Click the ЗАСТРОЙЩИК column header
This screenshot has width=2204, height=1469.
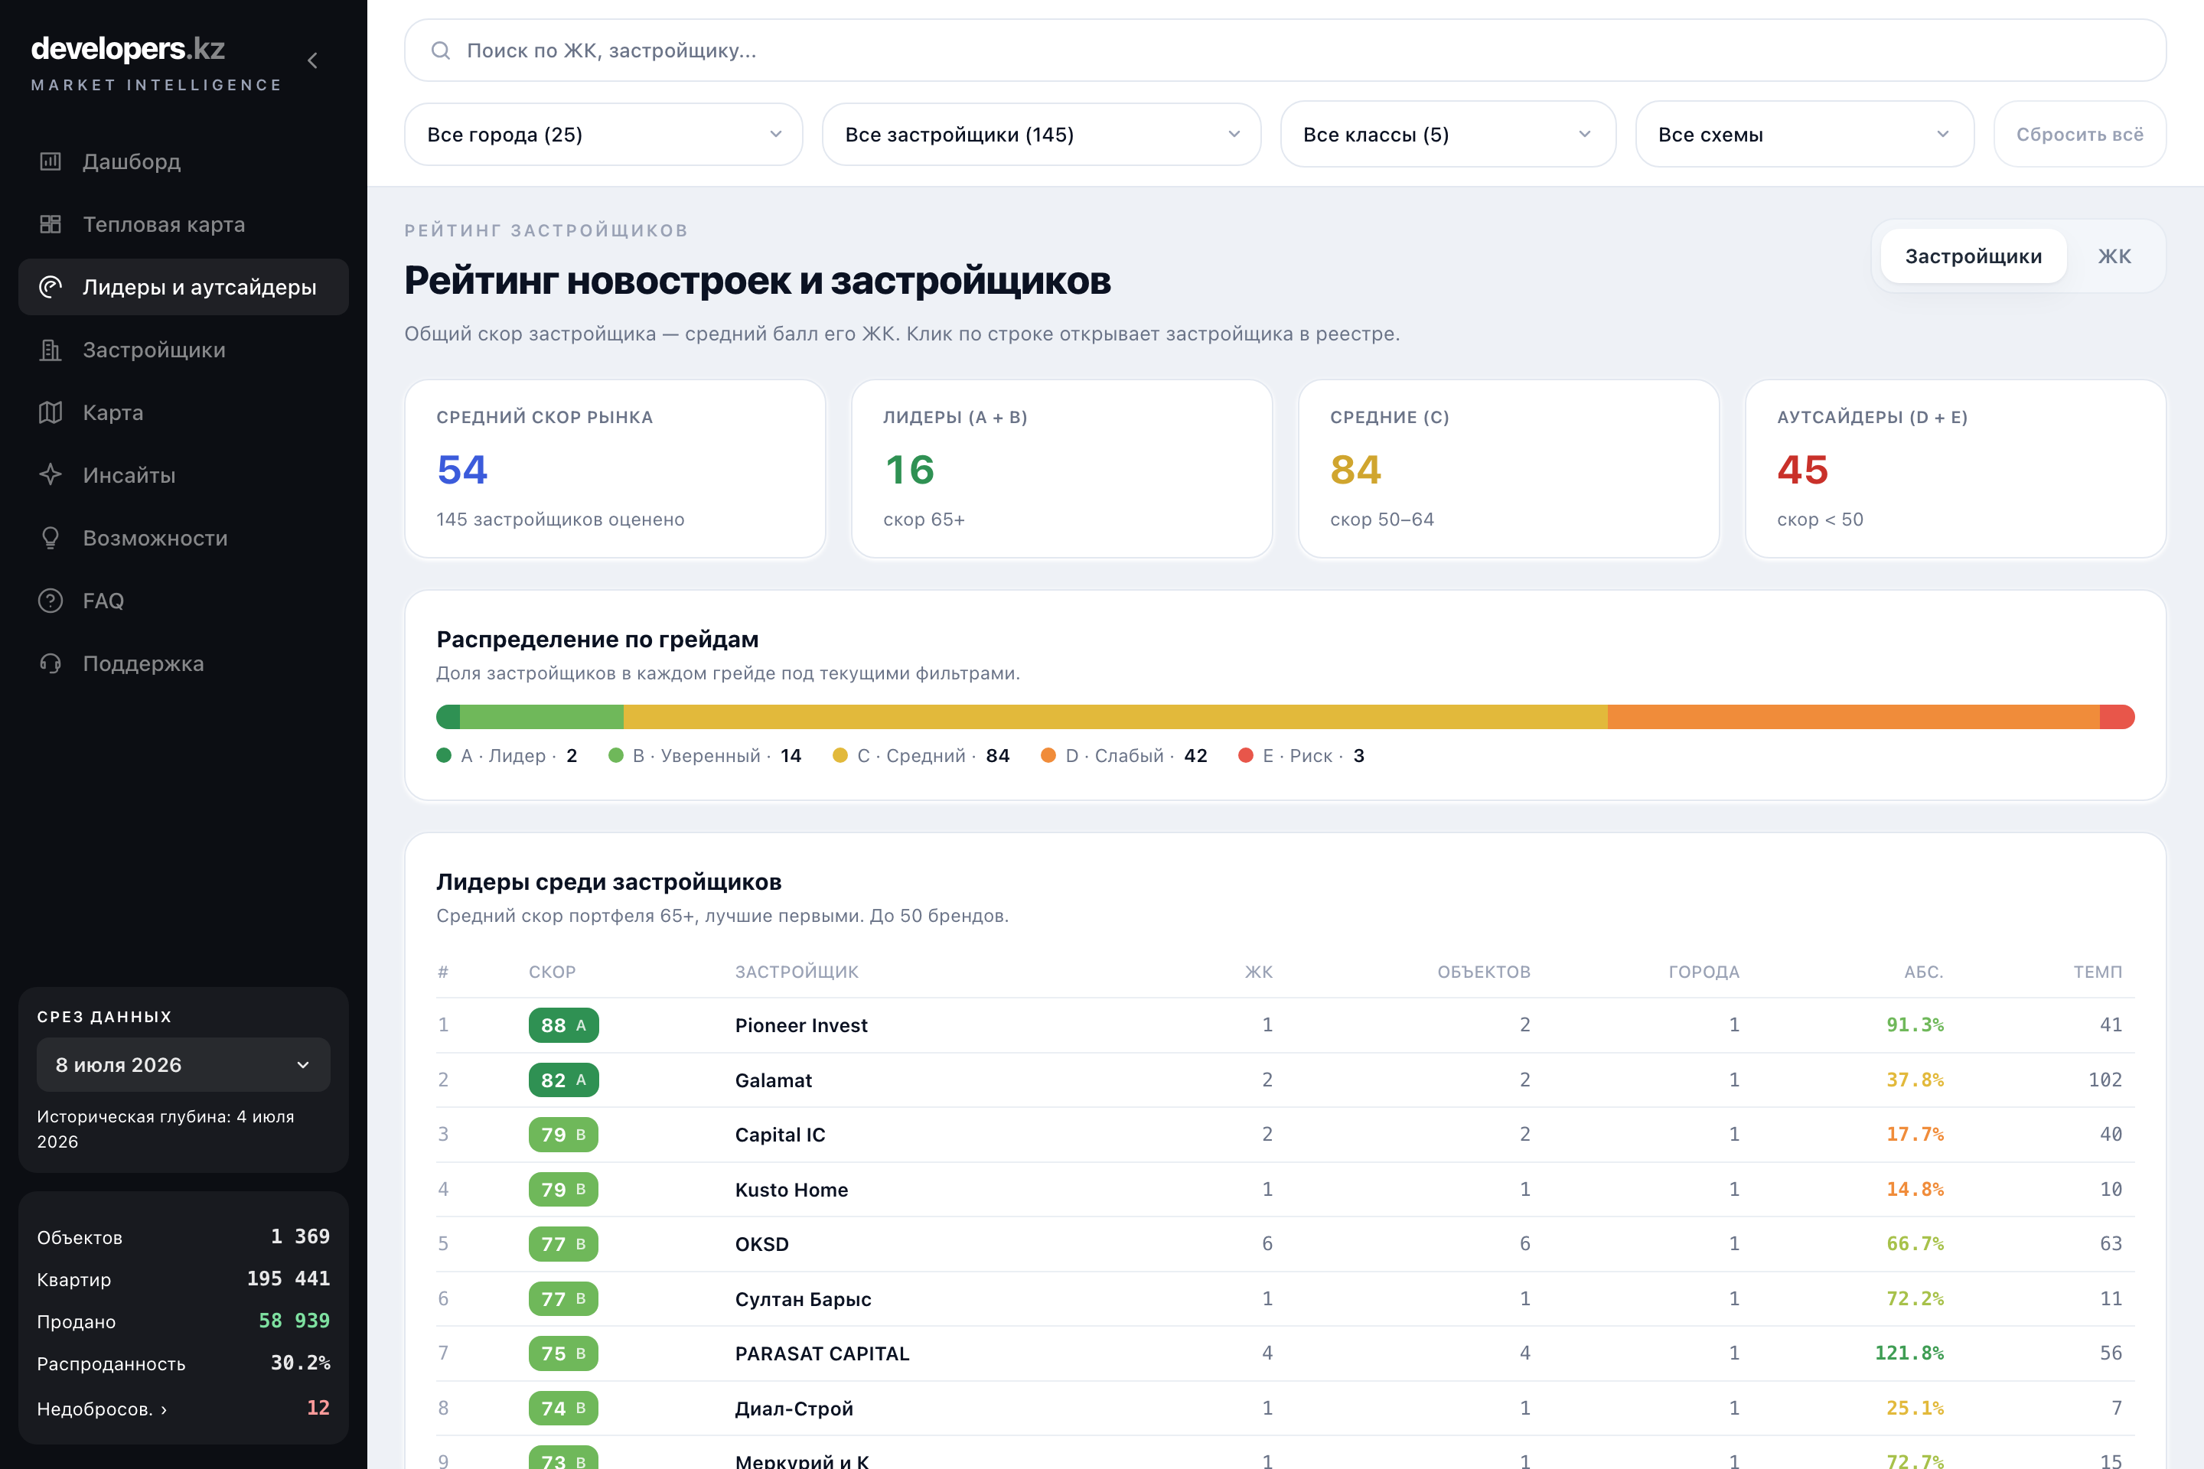[x=797, y=972]
